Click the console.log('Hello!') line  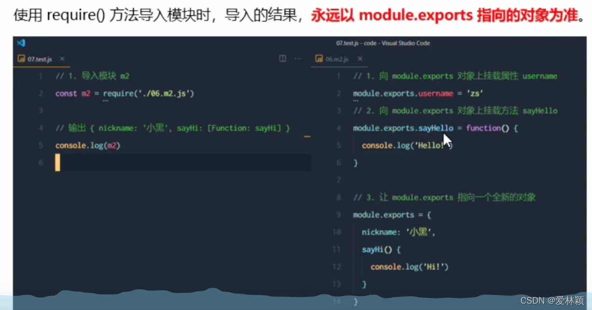click(x=408, y=145)
